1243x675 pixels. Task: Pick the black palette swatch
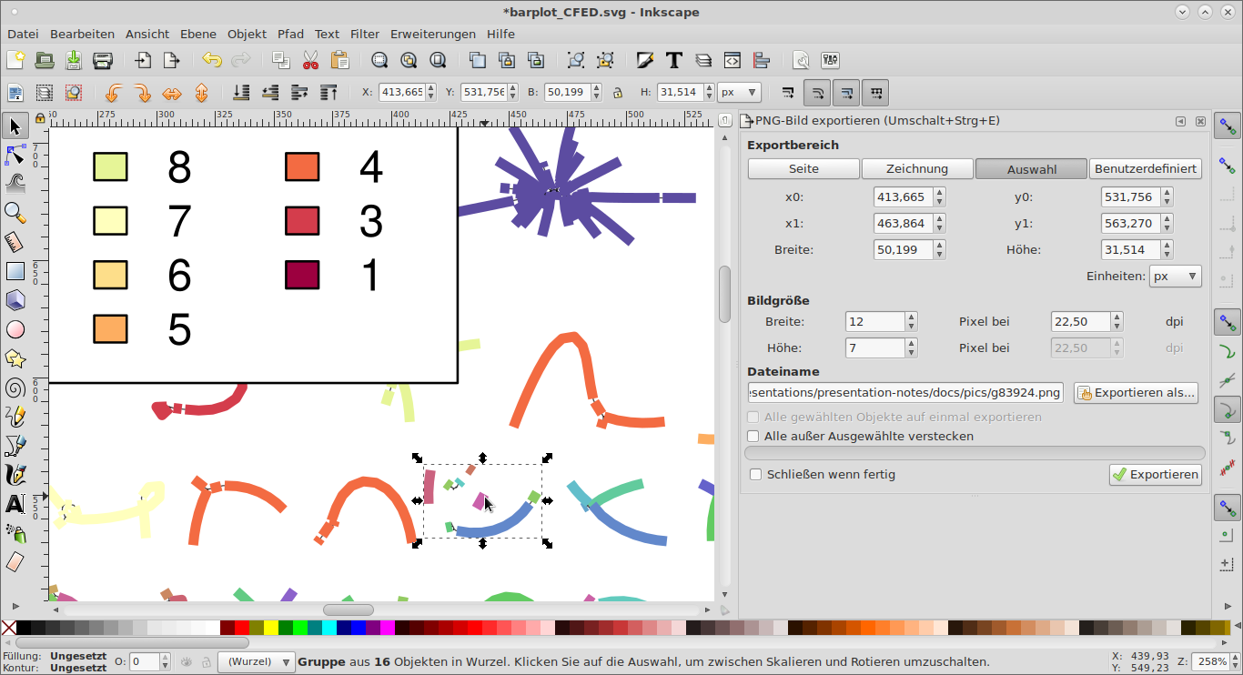24,628
